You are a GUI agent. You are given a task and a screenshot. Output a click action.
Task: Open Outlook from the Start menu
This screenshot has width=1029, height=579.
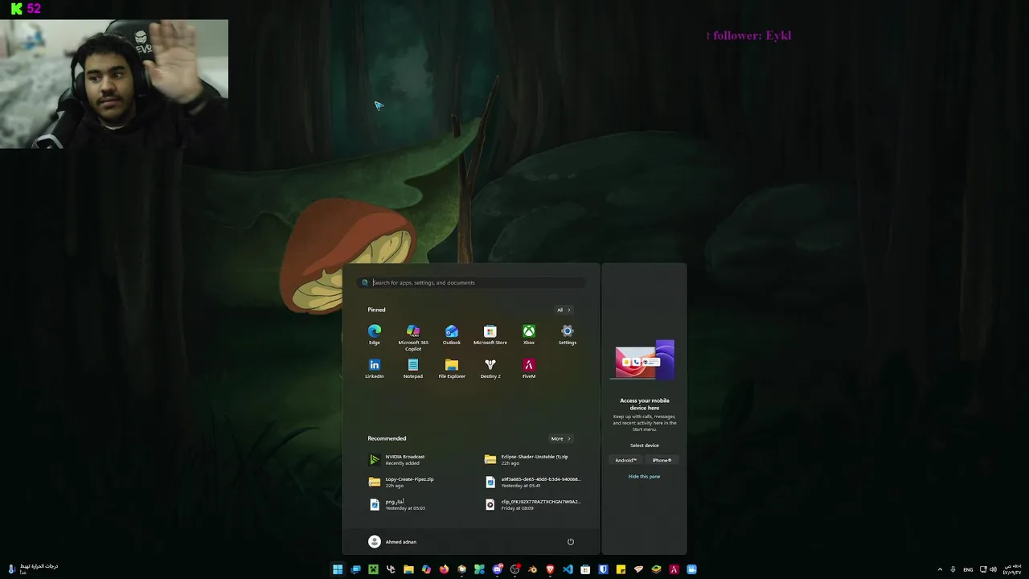[x=452, y=335]
